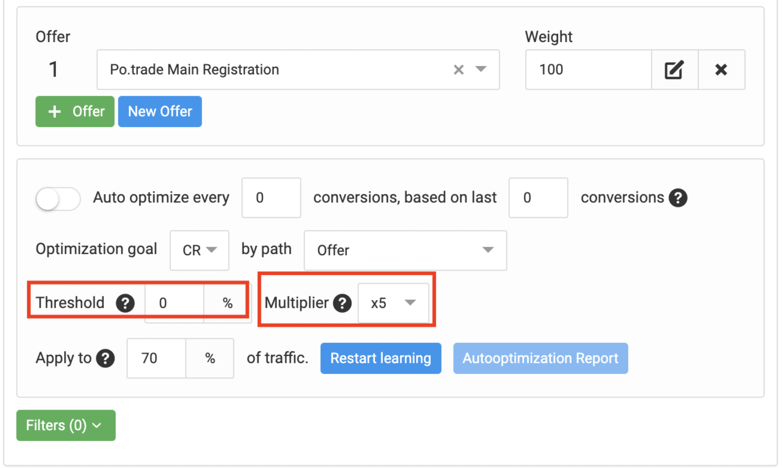Expand the Filters (0) section

pyautogui.click(x=65, y=425)
